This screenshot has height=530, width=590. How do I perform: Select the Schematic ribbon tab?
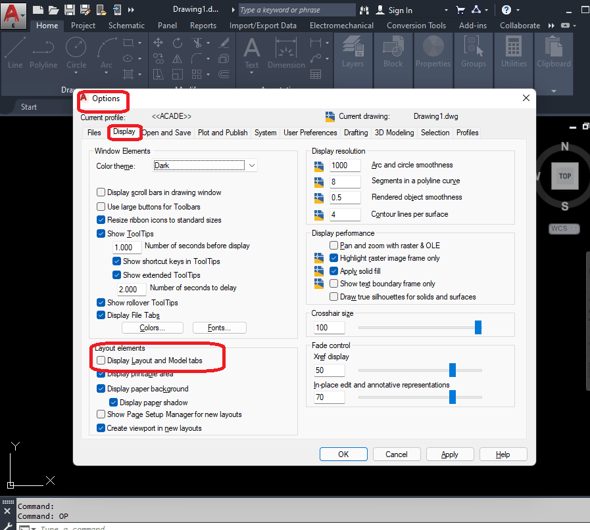pos(126,26)
